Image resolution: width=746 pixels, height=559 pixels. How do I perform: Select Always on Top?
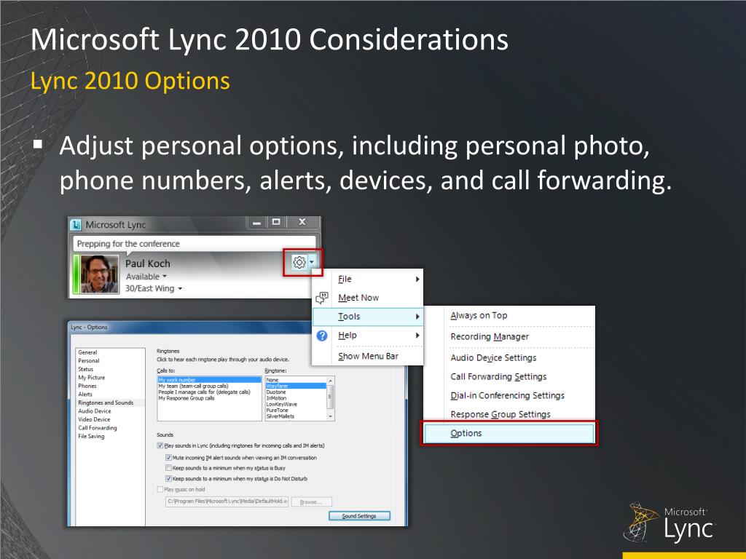click(509, 315)
